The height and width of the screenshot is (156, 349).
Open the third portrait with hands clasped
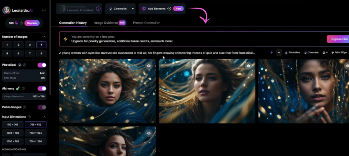coord(304,91)
